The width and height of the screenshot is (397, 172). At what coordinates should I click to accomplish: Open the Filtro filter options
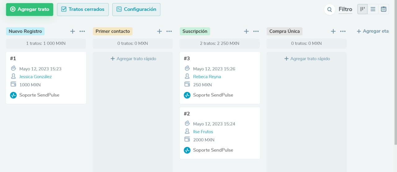(x=345, y=9)
